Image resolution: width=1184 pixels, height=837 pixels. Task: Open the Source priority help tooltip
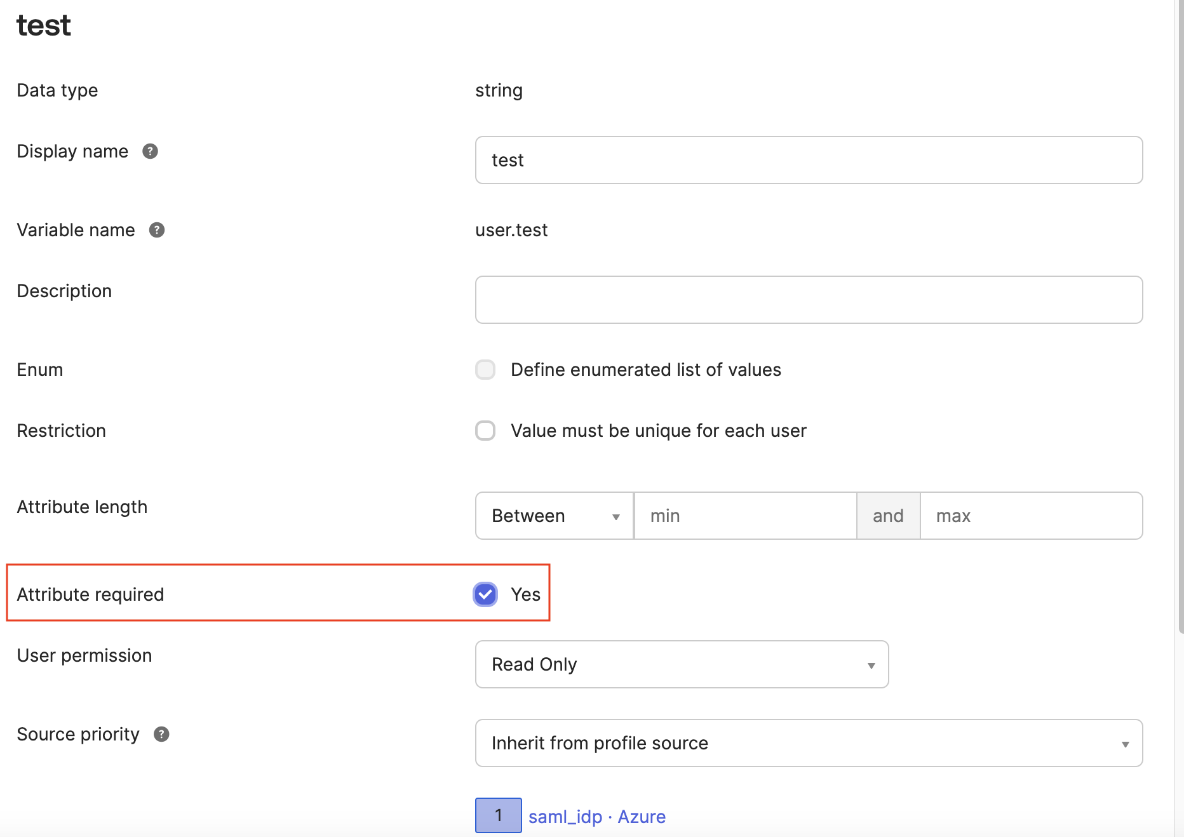pos(161,734)
